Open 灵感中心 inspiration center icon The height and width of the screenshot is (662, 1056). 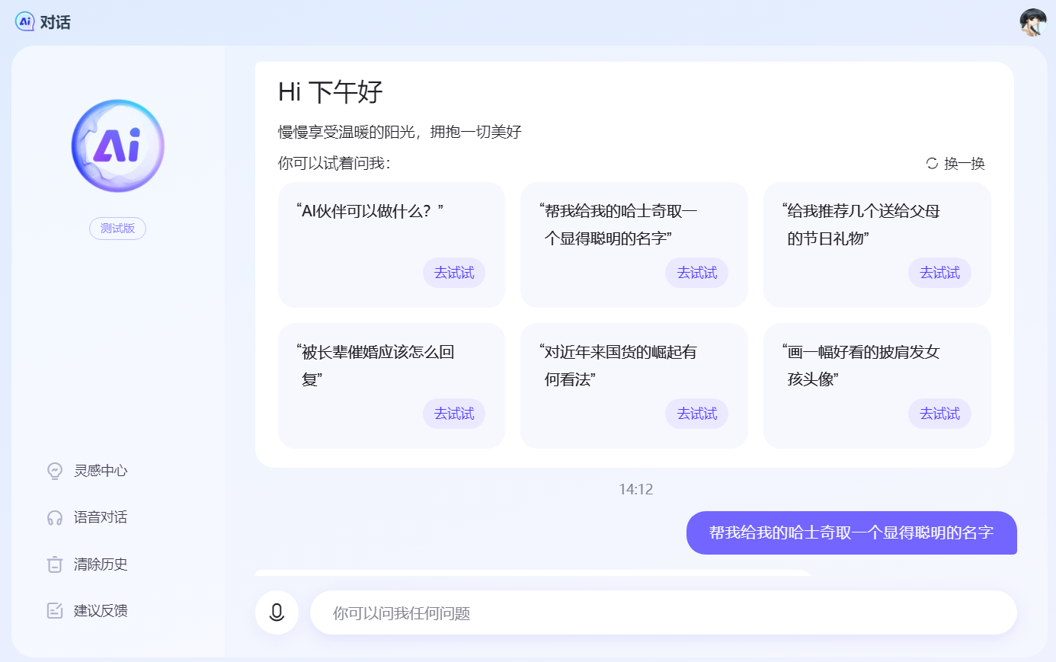55,471
